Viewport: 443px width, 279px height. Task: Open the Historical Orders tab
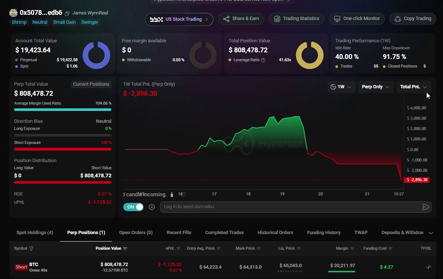pyautogui.click(x=275, y=233)
